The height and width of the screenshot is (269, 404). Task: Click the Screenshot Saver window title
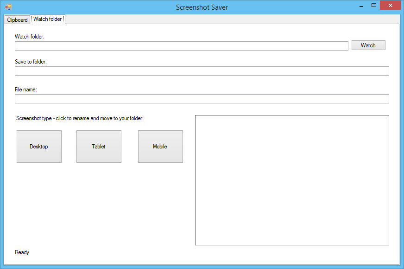tap(202, 7)
